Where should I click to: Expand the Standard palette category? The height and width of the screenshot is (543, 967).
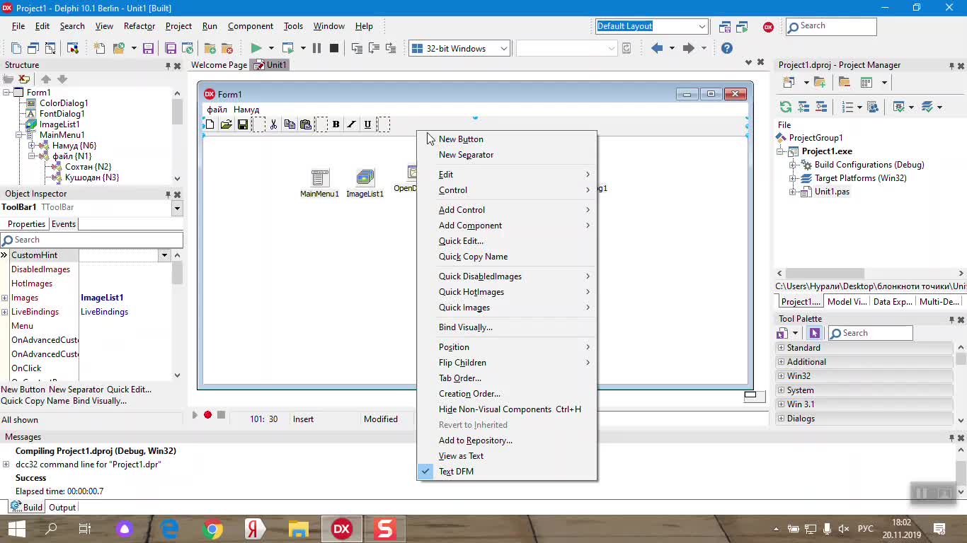pyautogui.click(x=782, y=348)
